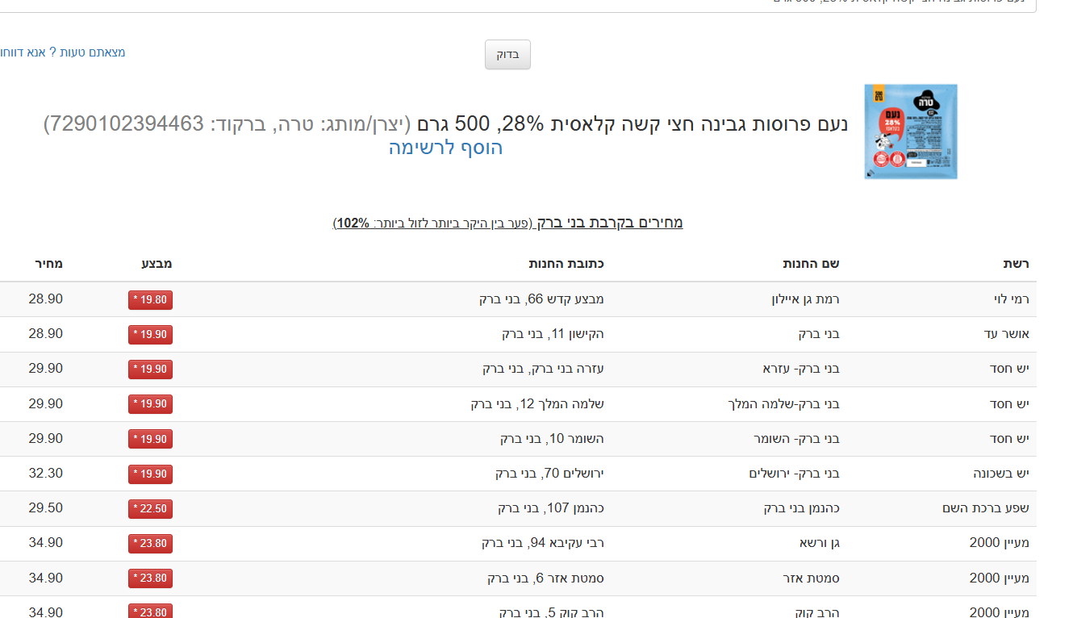Image resolution: width=1073 pixels, height=618 pixels.
Task: Click the 19.80 promo badge for רמי לוי
Action: coord(150,300)
